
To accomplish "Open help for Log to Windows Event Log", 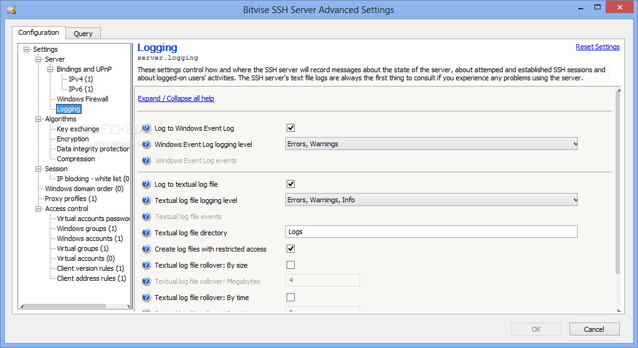I will pyautogui.click(x=146, y=128).
